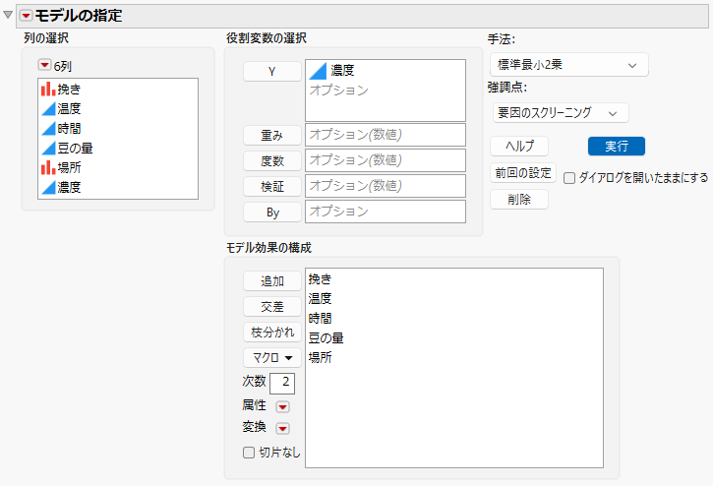
Task: Open the red triangle menu beside モデルの指定
Action: [26, 16]
